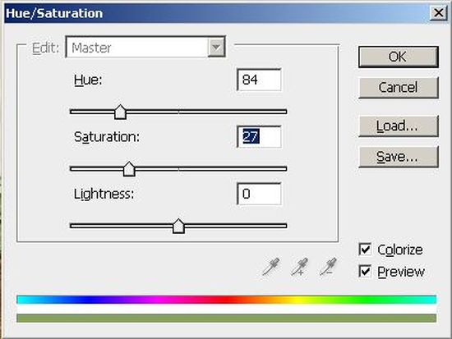Click the Lightness slider handle

178,226
